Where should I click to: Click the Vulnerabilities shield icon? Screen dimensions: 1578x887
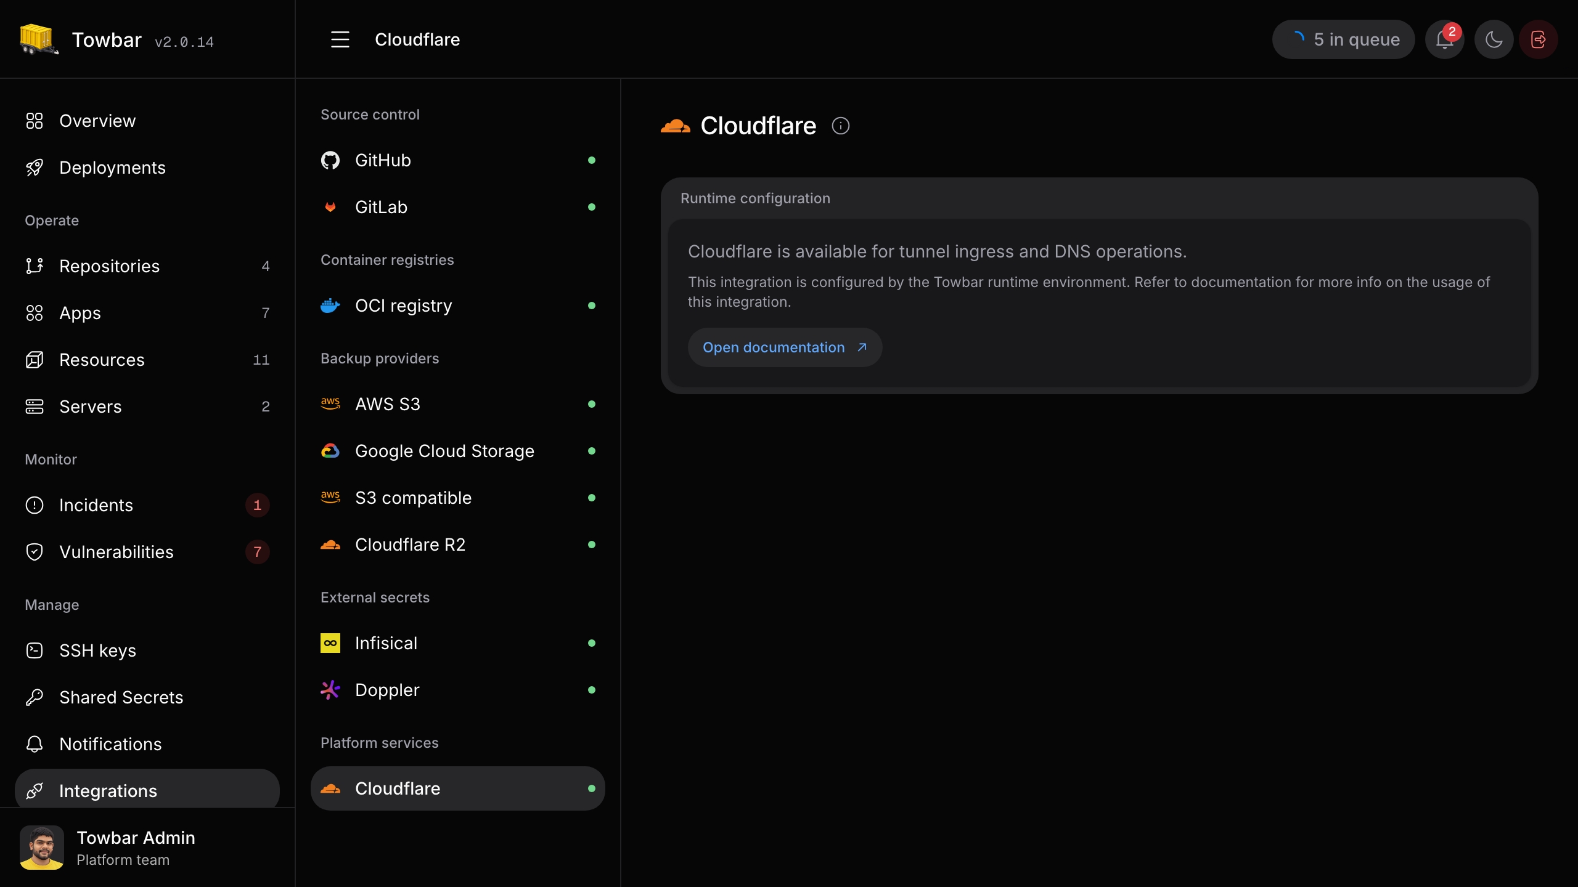35,552
